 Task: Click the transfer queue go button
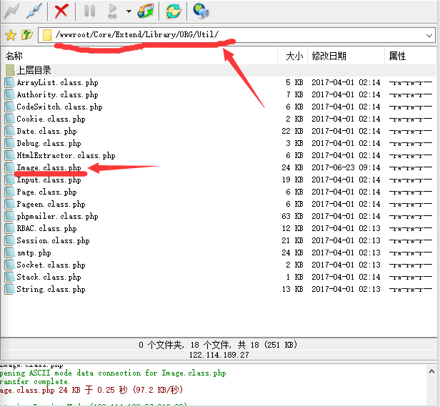pyautogui.click(x=112, y=11)
